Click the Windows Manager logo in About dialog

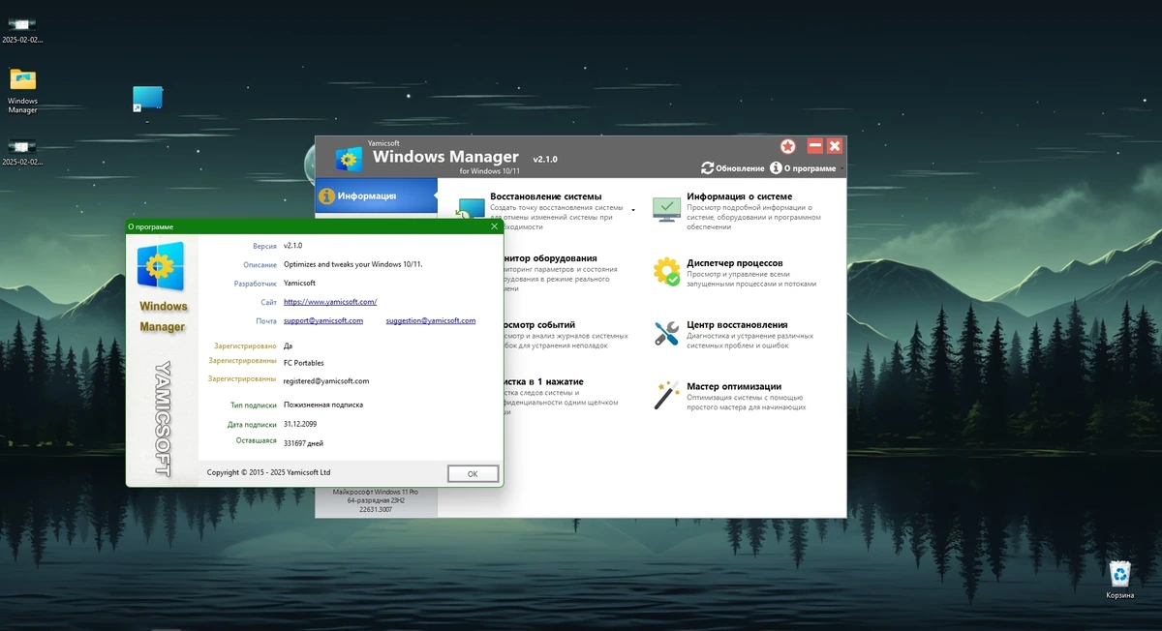[x=162, y=266]
